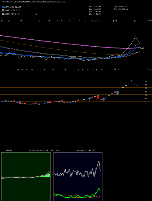Image resolution: width=152 pixels, height=201 pixels.
Task: Click the 8.25 value at EMA line end
Action: tap(142, 48)
